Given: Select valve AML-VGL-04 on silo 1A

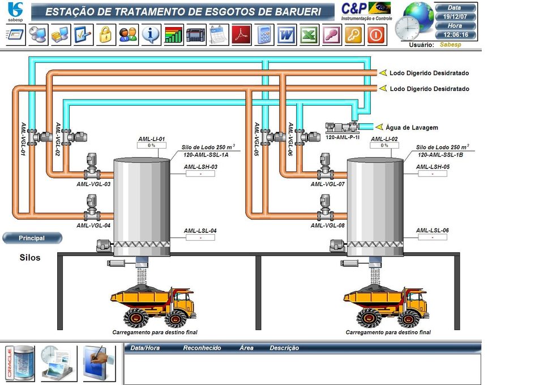Looking at the screenshot, I should (x=92, y=208).
